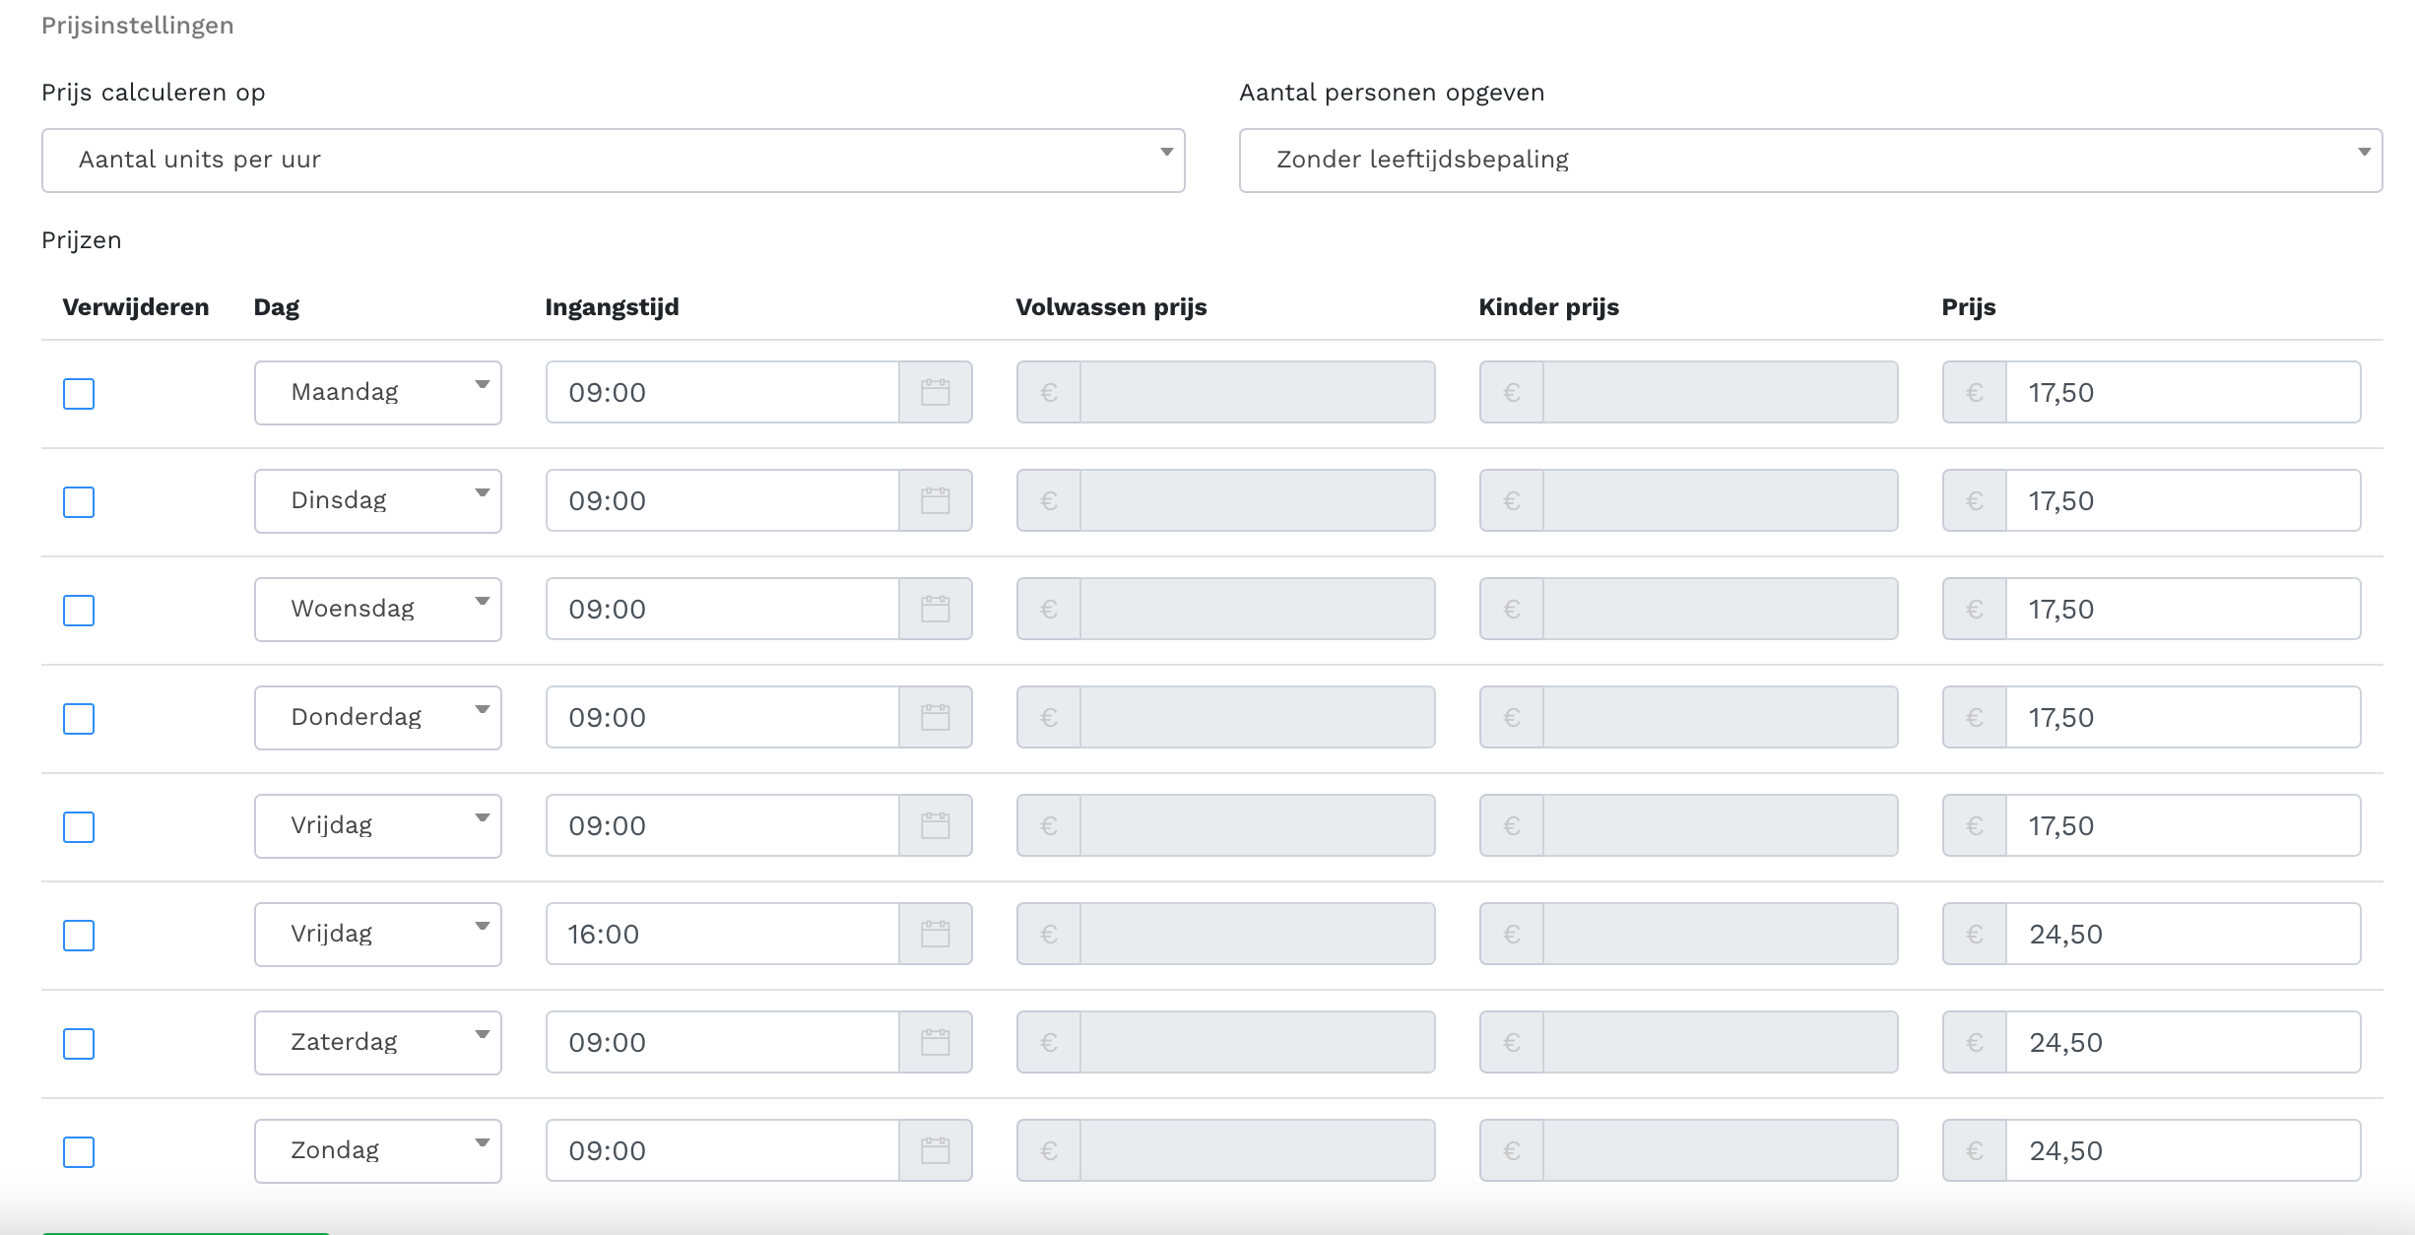Expand the 'Aantal personen opgeven' dropdown
Screen dimensions: 2415x1235
pyautogui.click(x=1810, y=161)
